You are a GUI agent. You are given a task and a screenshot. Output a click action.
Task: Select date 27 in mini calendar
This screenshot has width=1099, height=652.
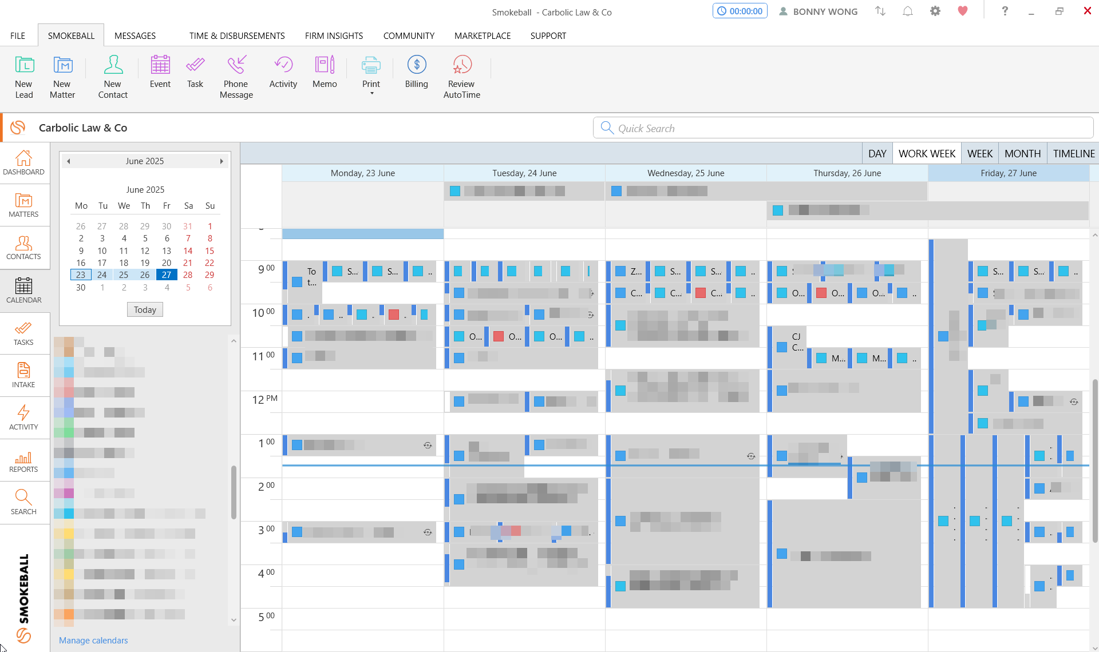coord(167,275)
